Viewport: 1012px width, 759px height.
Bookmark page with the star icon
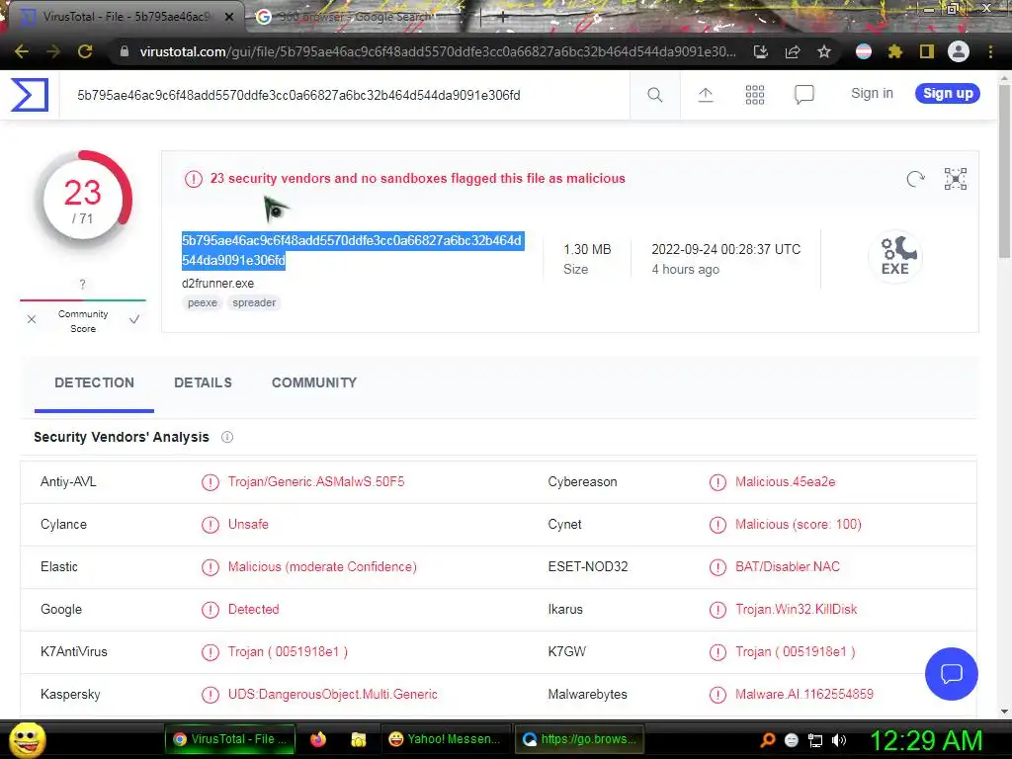[x=824, y=51]
